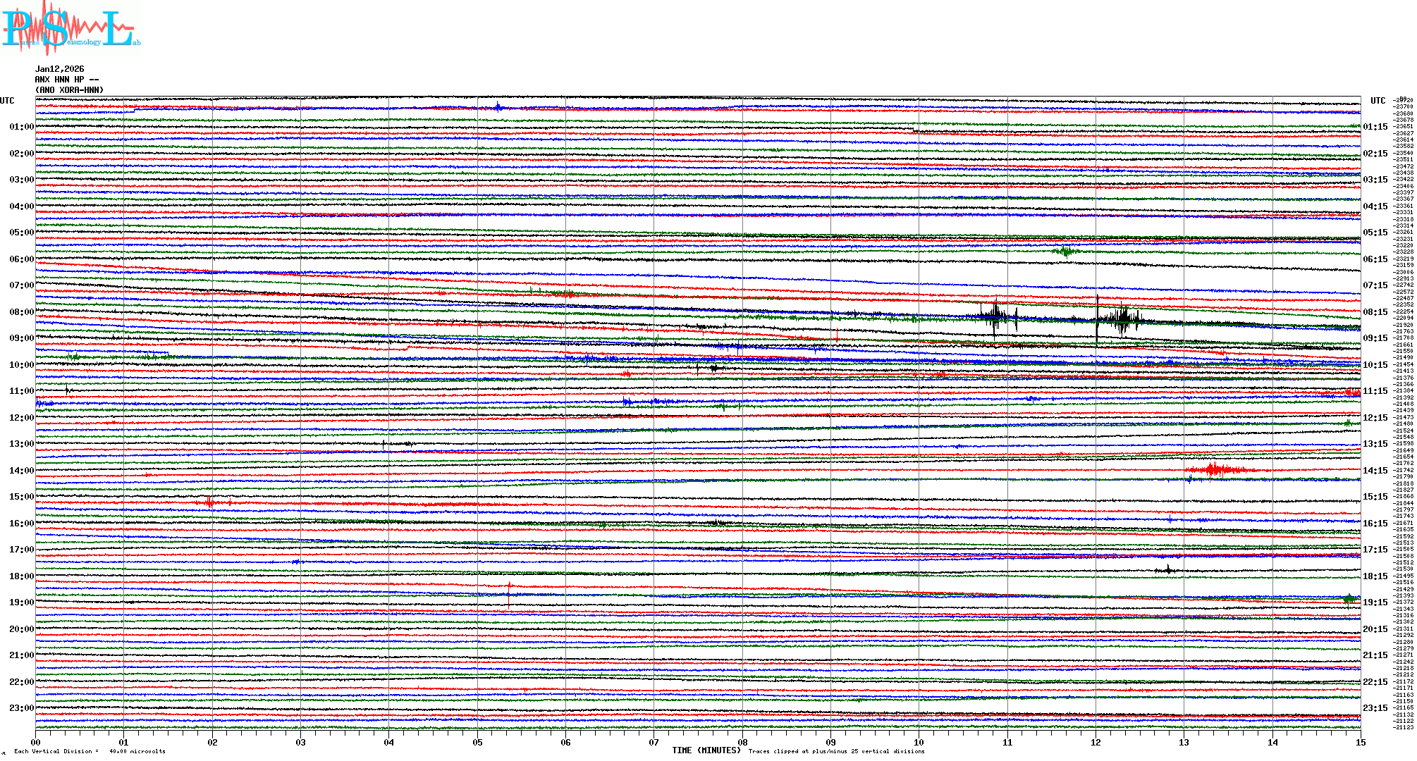Click the blue spike near minute 05 top row

[x=498, y=107]
